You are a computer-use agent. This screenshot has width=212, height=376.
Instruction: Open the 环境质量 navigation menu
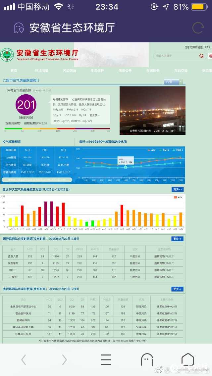42,71
